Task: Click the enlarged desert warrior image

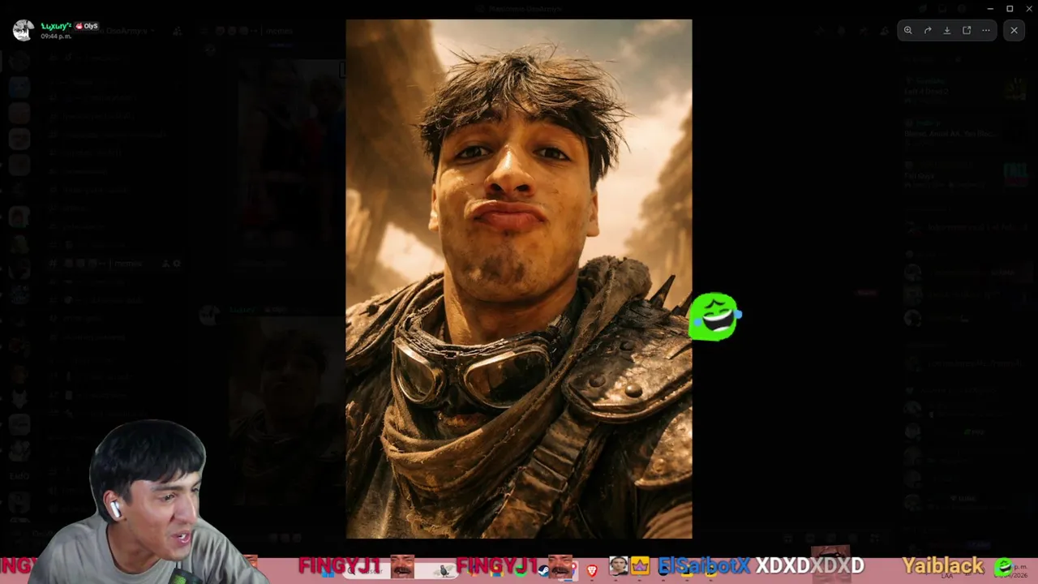Action: point(519,279)
